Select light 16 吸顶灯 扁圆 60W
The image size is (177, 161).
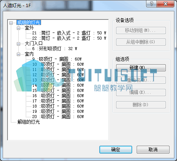pos(58,96)
